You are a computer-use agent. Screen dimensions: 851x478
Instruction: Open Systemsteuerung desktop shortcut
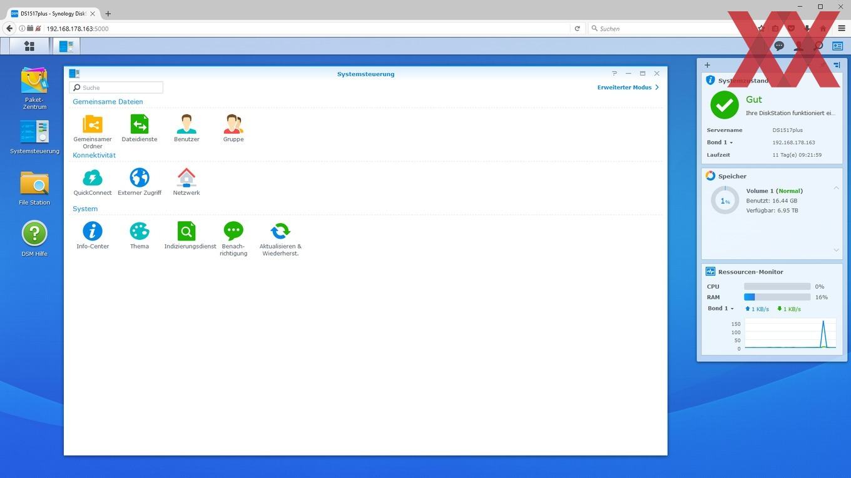point(34,137)
